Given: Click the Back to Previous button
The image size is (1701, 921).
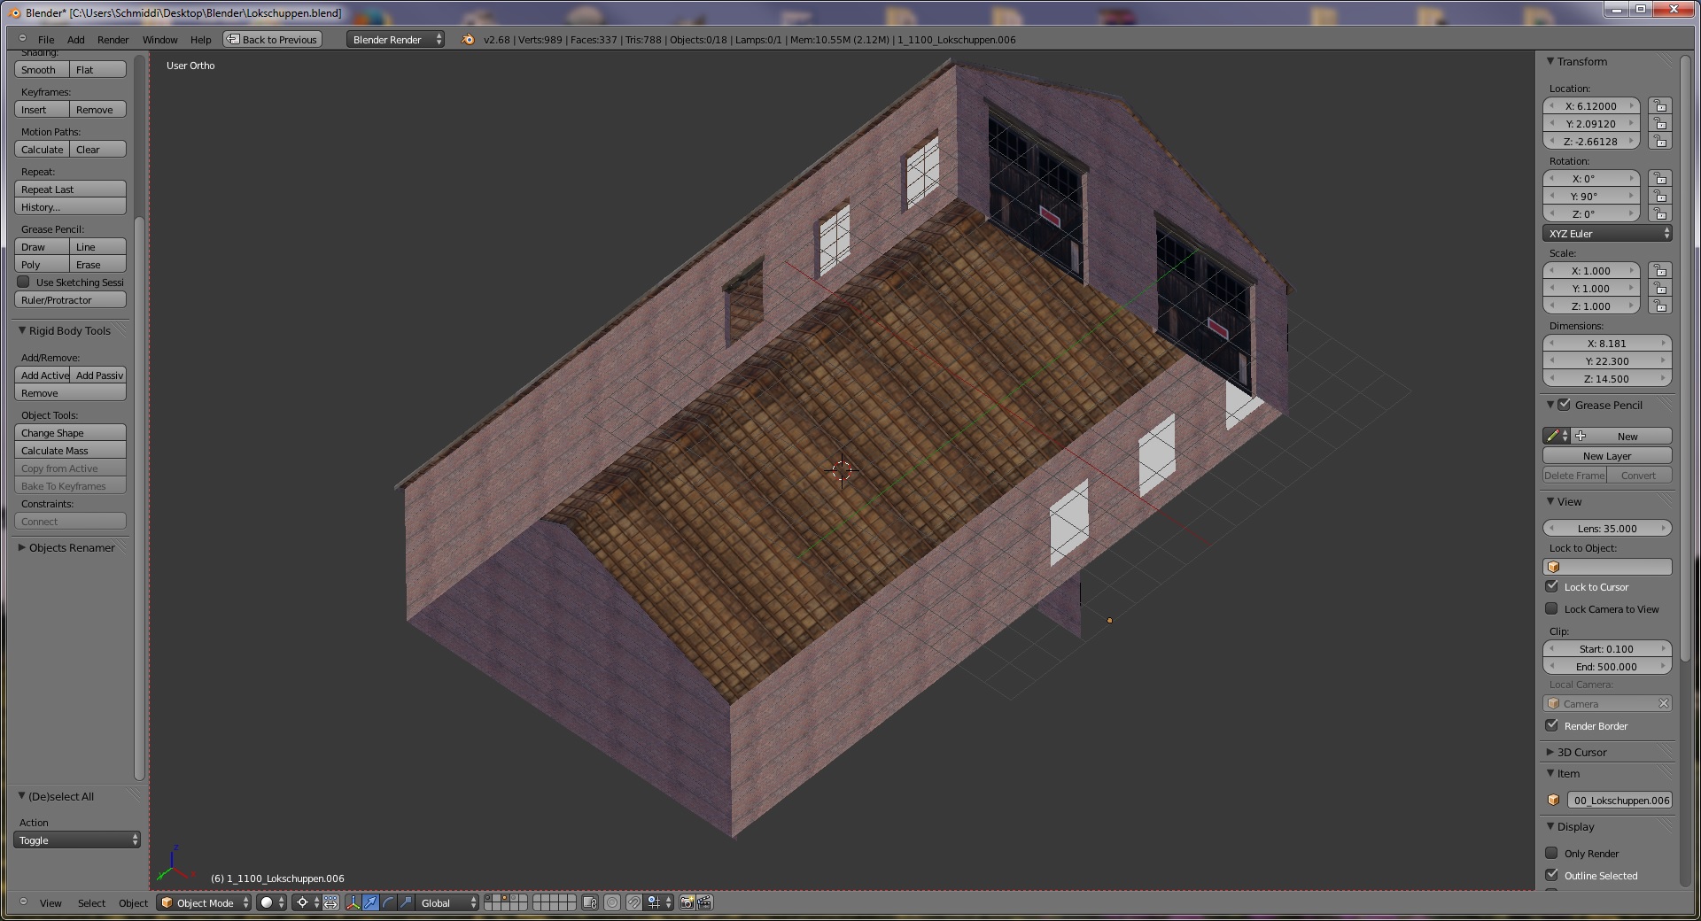Looking at the screenshot, I should pos(272,40).
